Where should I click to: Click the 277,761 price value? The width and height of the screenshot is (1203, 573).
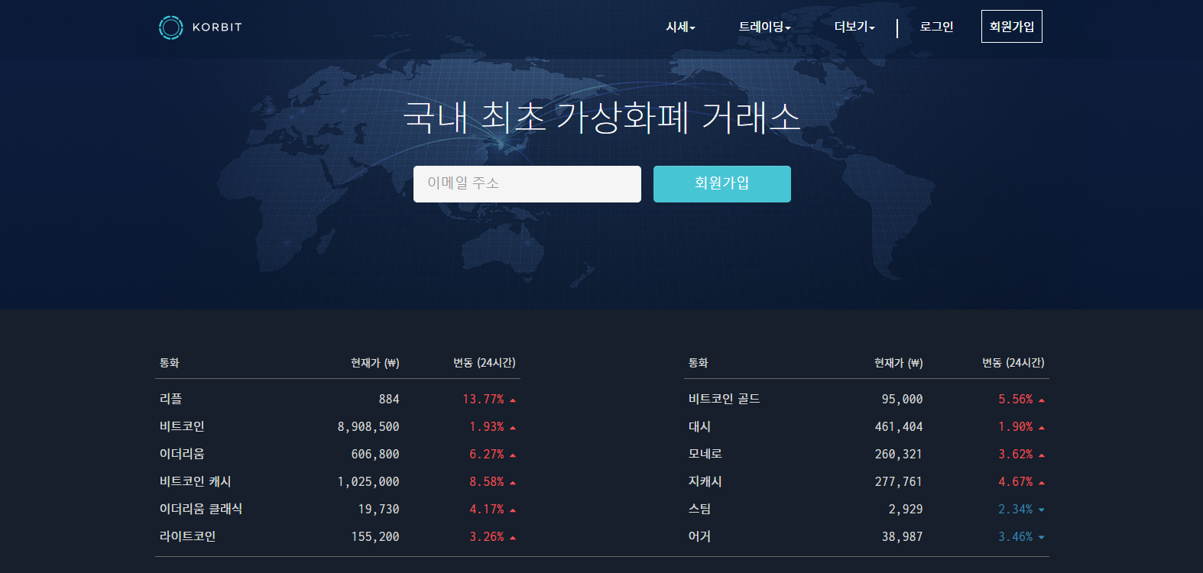click(x=899, y=482)
